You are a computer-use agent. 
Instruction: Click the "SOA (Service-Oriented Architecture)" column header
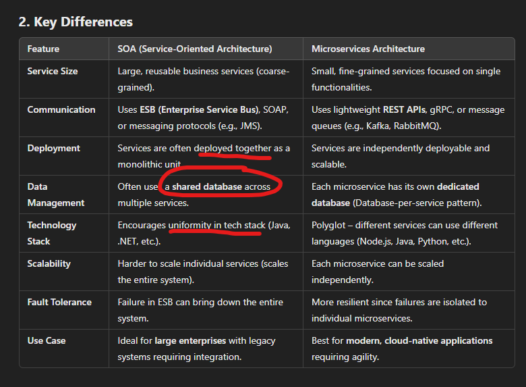click(194, 49)
